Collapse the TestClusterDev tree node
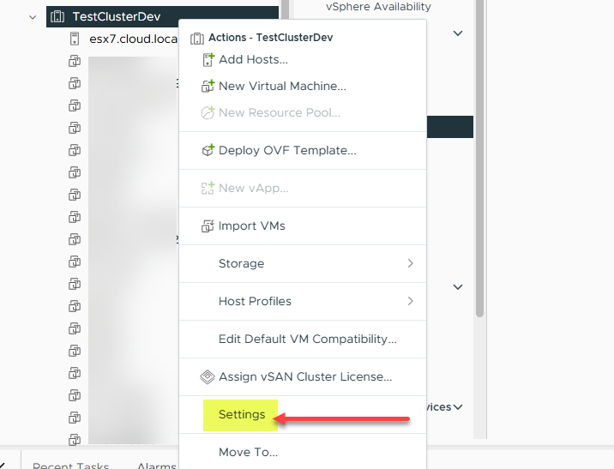The width and height of the screenshot is (614, 469). (x=33, y=16)
